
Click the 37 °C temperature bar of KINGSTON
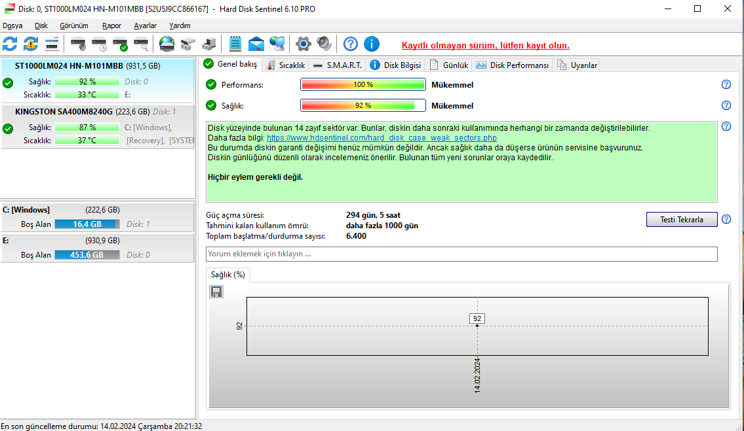(x=87, y=140)
